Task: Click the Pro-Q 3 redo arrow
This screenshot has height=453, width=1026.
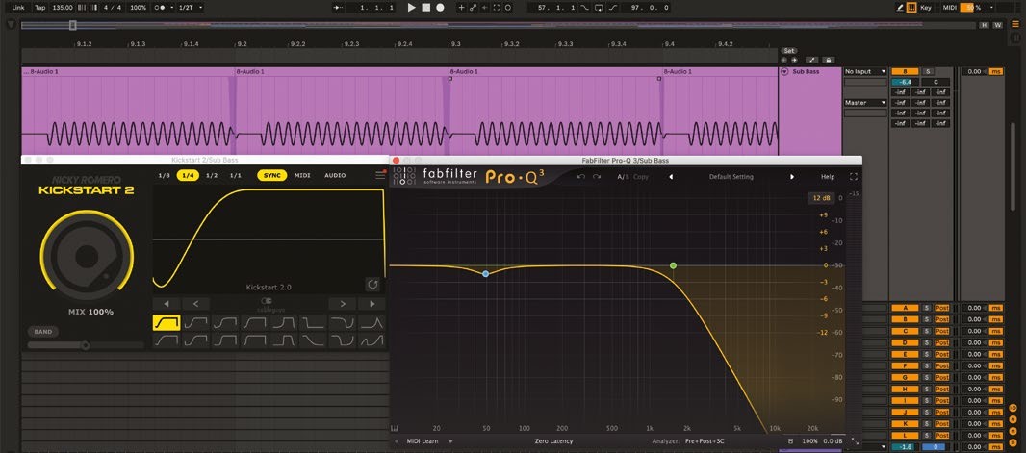Action: point(597,177)
